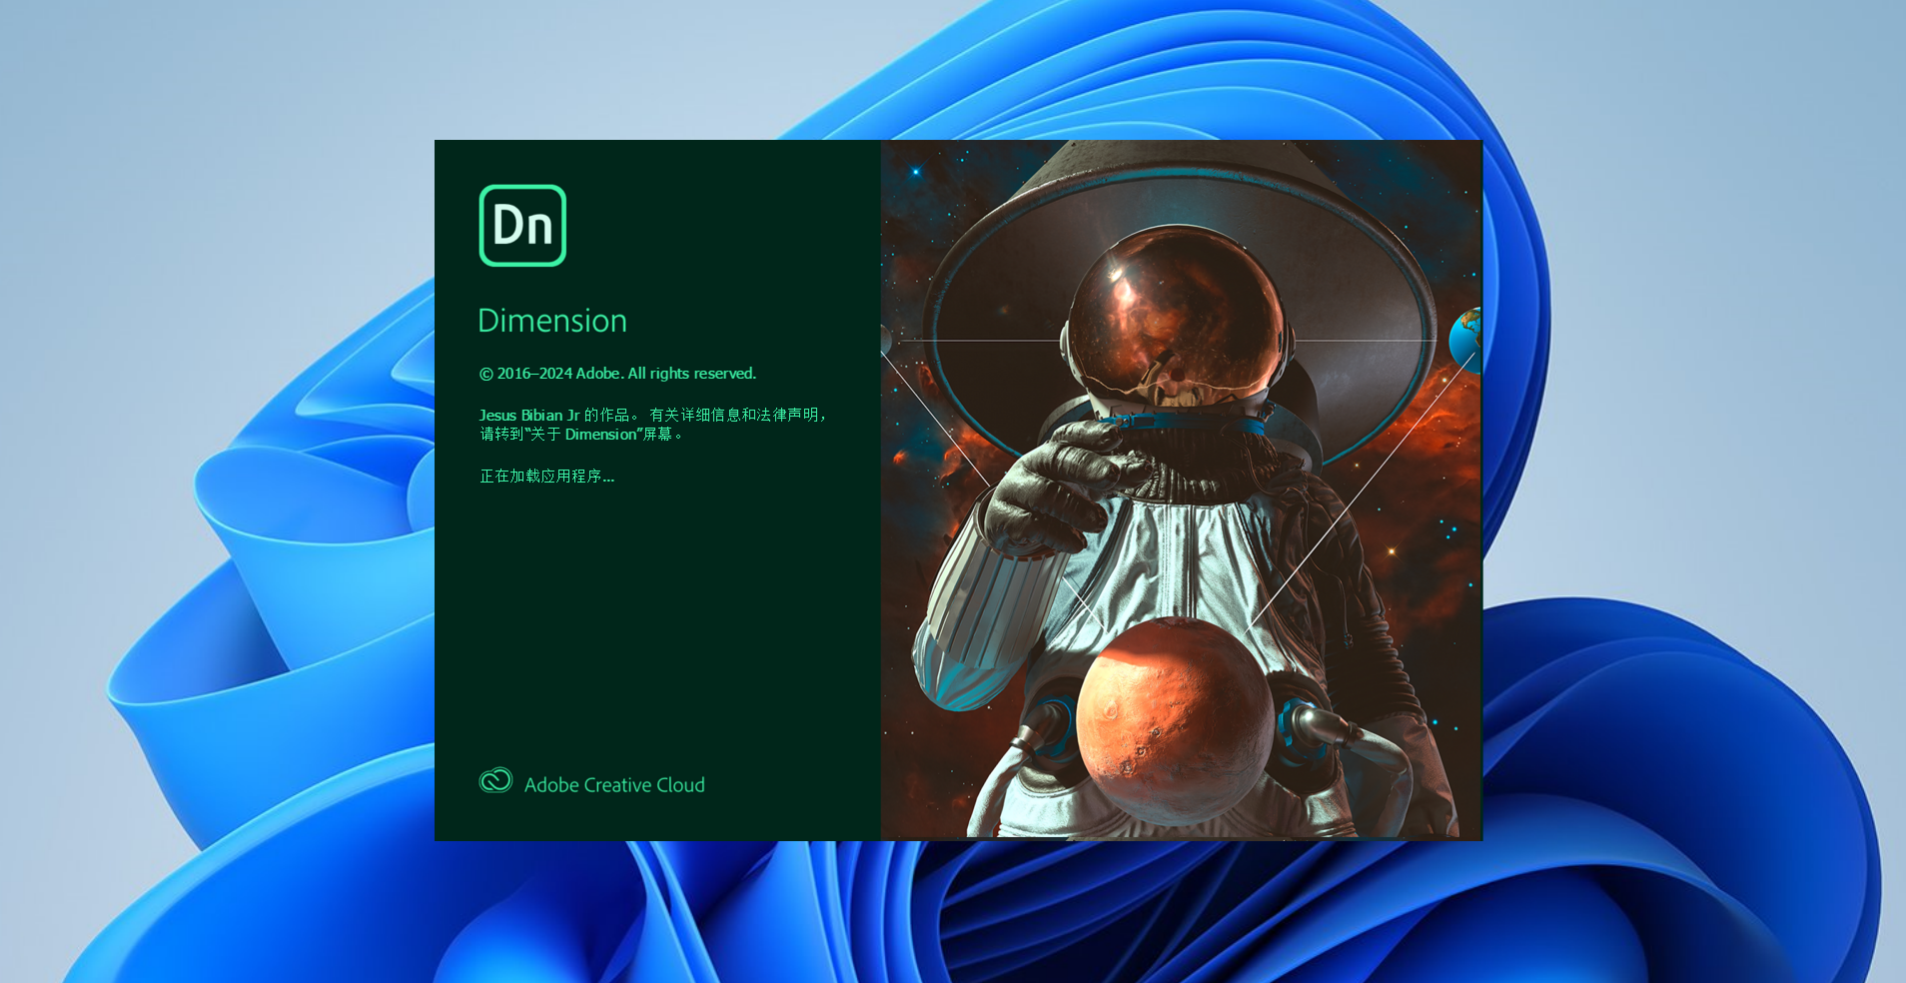Click the Adobe Creative Cloud logo icon

click(495, 781)
